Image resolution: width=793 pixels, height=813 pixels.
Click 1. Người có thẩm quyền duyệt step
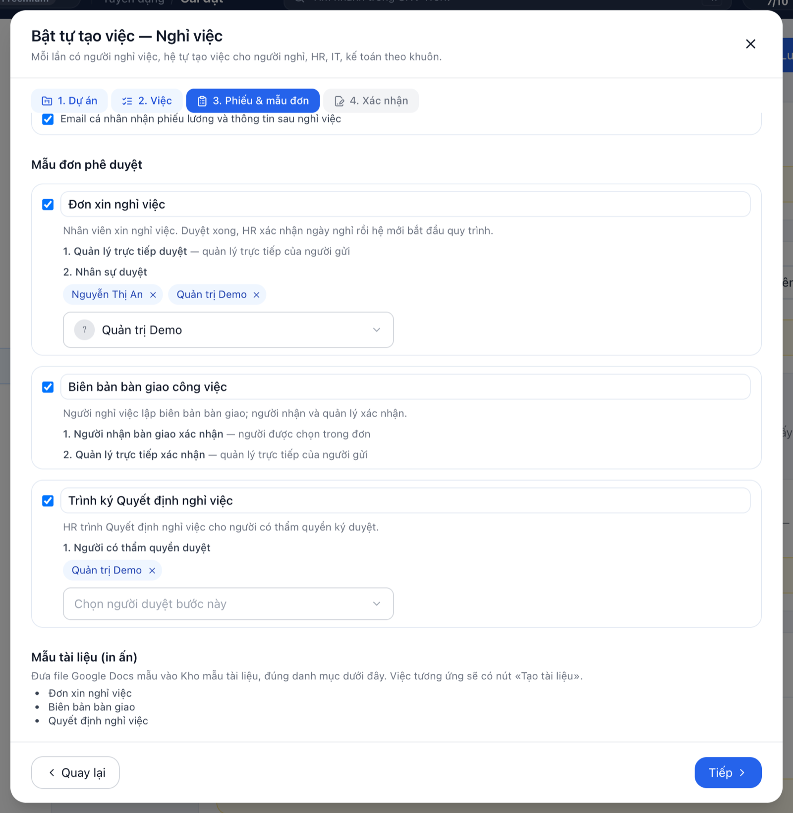point(137,547)
